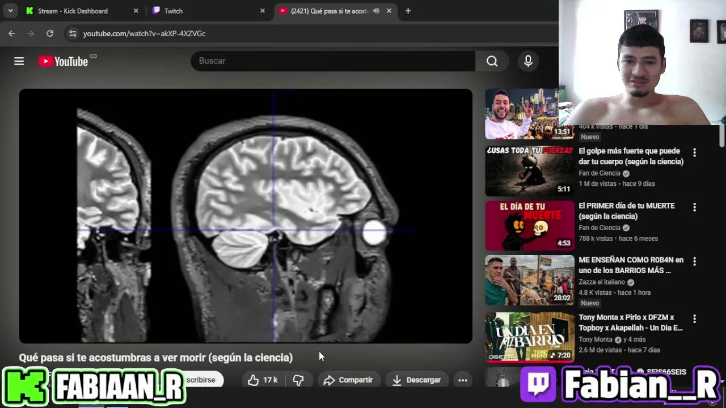Image resolution: width=726 pixels, height=408 pixels.
Task: Click the Descargar download button
Action: [416, 380]
